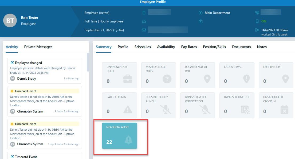Click the exclamation pin icon on Late Arrival
The image size is (295, 159).
tap(246, 79)
